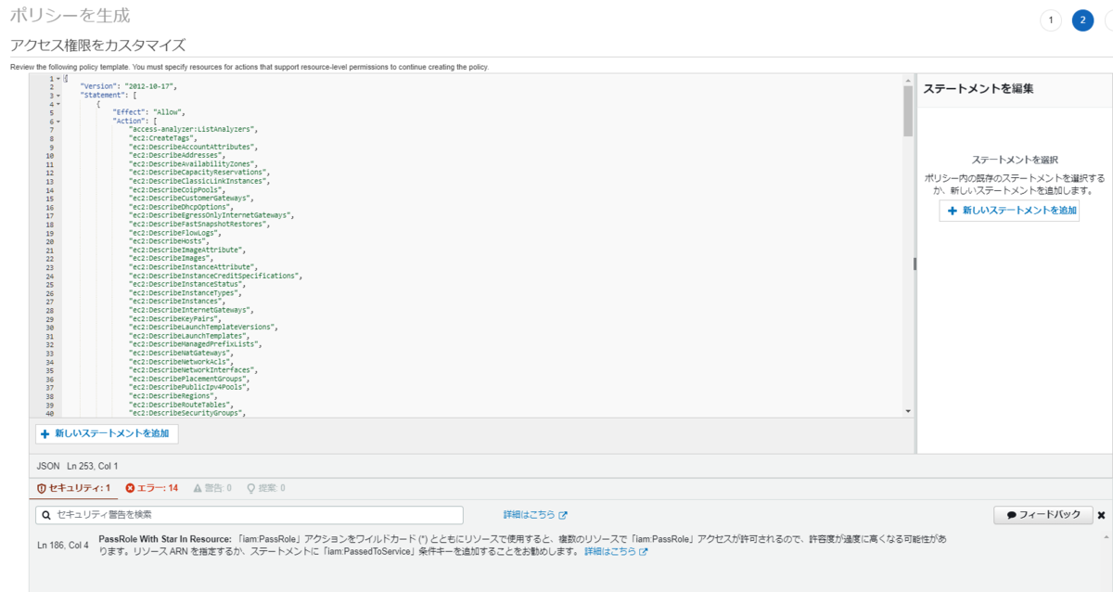1113x592 pixels.
Task: Click the "Effect": "Allow" line
Action: [x=149, y=112]
